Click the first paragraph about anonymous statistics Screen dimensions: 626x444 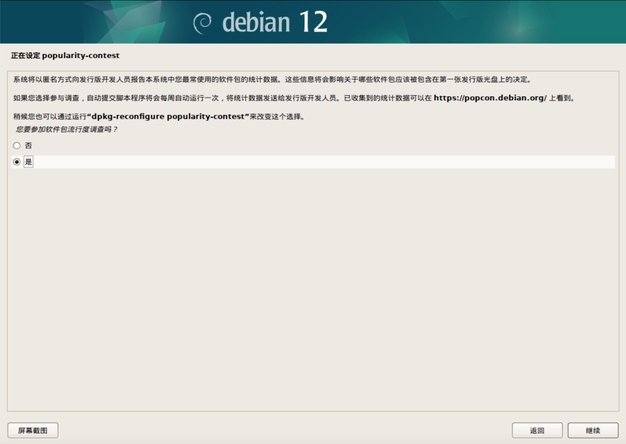coord(272,80)
